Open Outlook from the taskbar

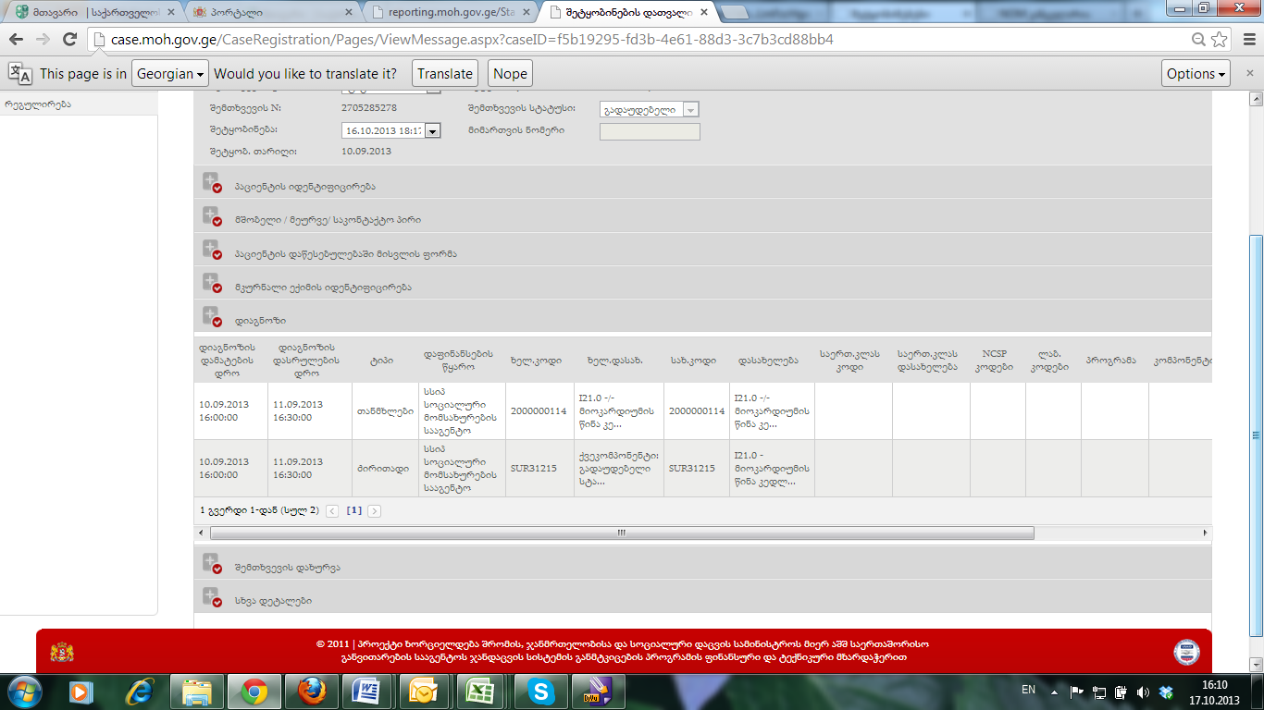[x=424, y=691]
